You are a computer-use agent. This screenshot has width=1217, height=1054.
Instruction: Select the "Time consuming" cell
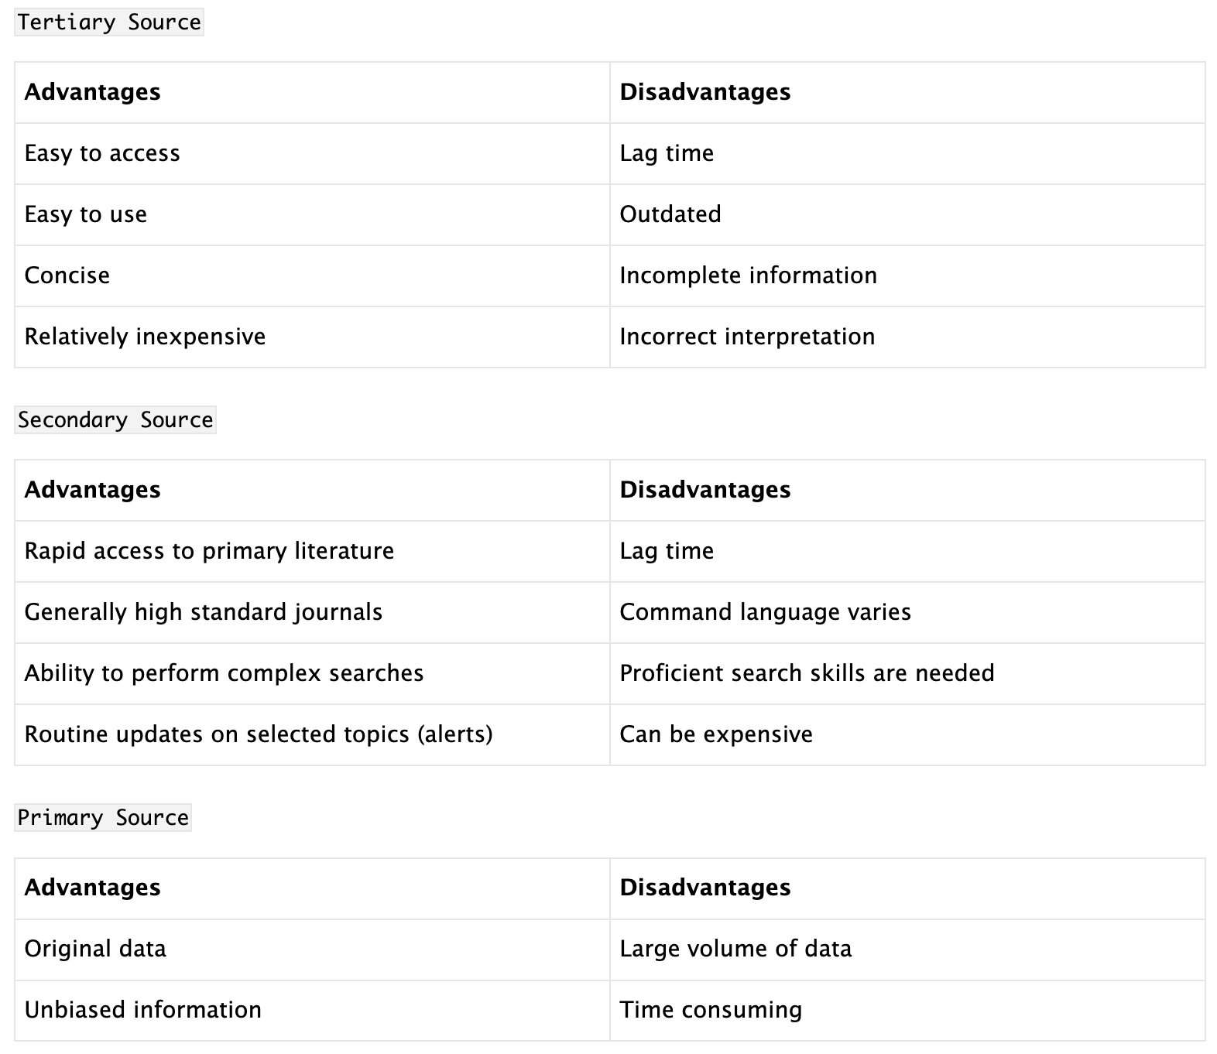pyautogui.click(x=711, y=1010)
